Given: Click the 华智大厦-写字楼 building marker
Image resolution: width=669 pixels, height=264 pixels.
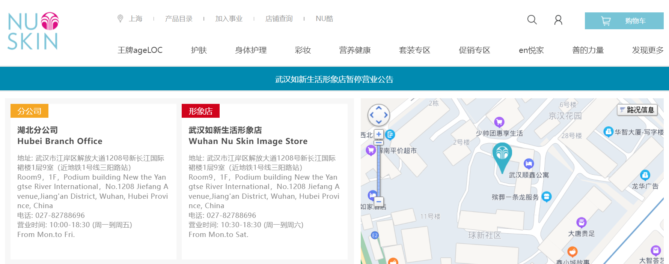Looking at the screenshot, I should [x=608, y=132].
